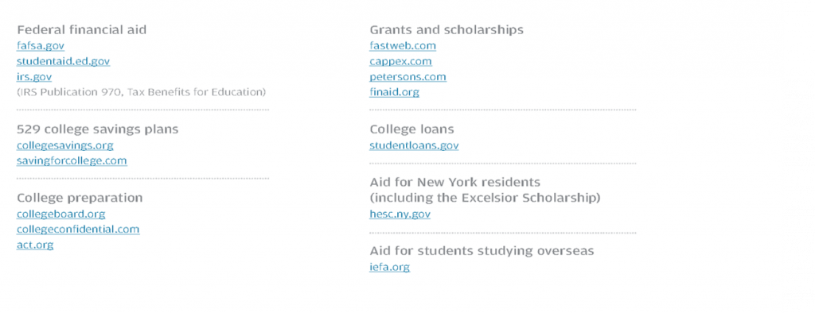Visit cappex.com link
The image size is (815, 313).
coord(401,61)
